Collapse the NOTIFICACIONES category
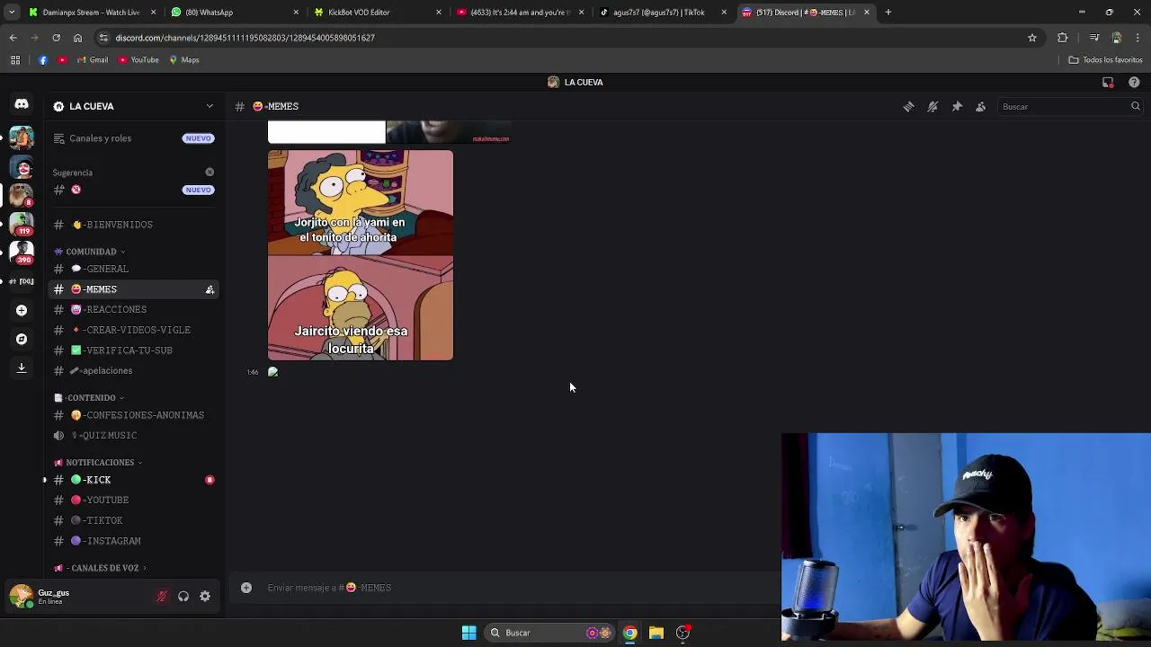 98,462
